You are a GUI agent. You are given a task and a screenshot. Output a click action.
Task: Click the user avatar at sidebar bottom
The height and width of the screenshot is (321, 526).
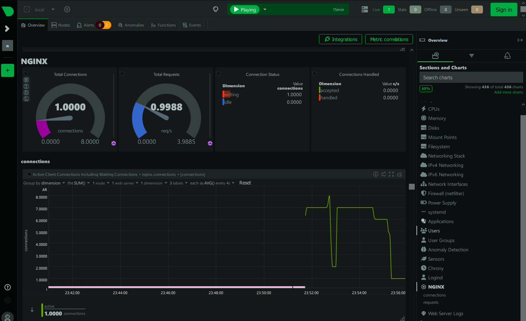click(x=8, y=317)
